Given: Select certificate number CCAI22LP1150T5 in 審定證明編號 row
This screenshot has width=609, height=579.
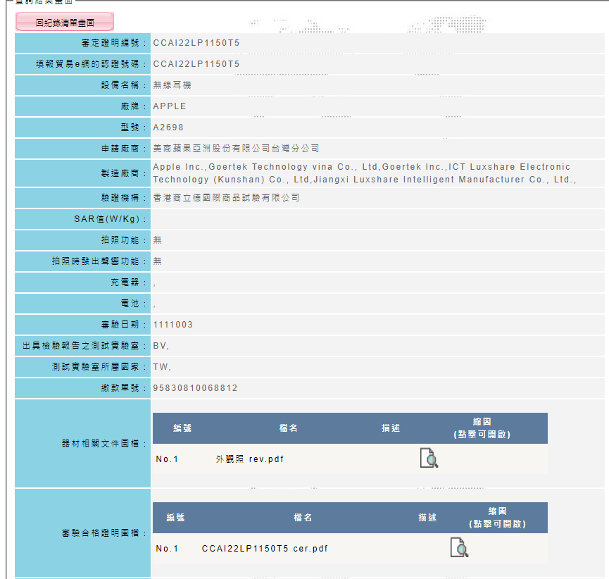Looking at the screenshot, I should [196, 43].
